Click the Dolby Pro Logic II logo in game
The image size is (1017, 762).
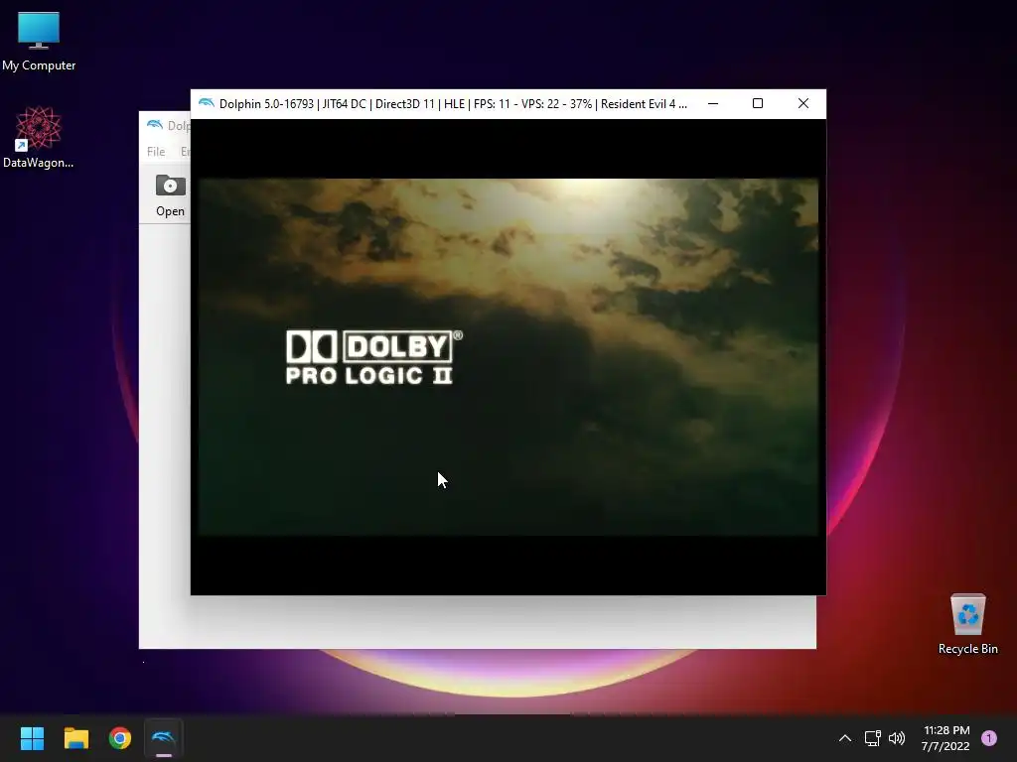pos(374,357)
